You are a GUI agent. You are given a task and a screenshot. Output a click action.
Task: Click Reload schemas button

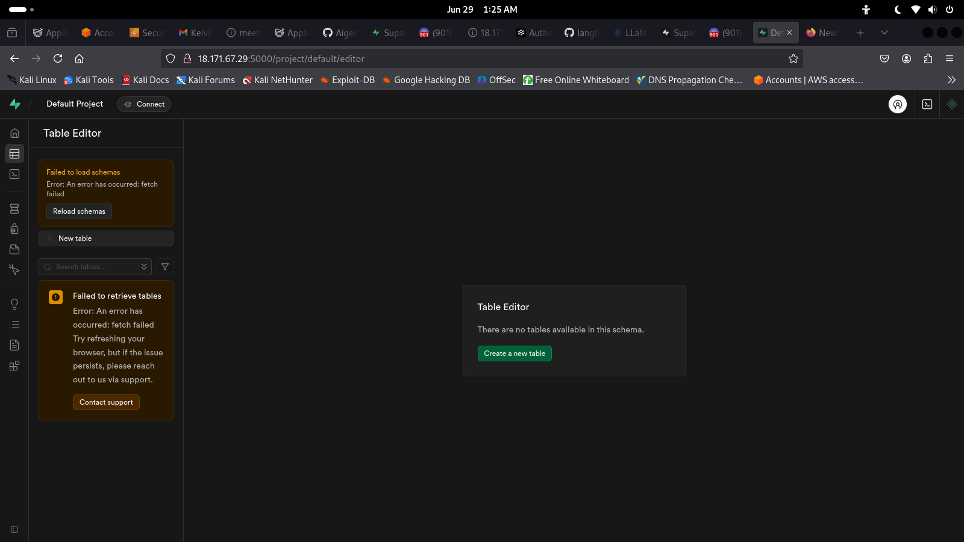point(79,211)
